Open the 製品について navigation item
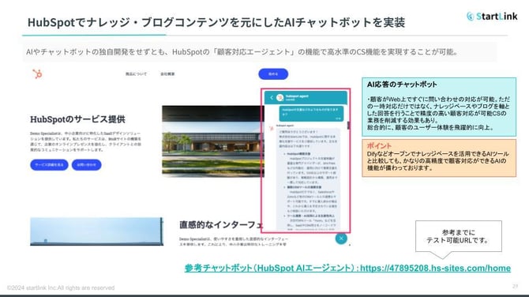The width and height of the screenshot is (529, 297). coord(137,74)
